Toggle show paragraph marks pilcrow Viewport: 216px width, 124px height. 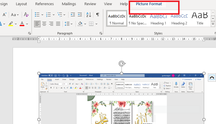98,14
